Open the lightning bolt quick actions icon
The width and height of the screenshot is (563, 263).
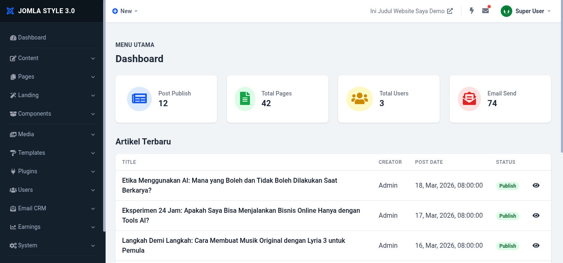pos(472,11)
